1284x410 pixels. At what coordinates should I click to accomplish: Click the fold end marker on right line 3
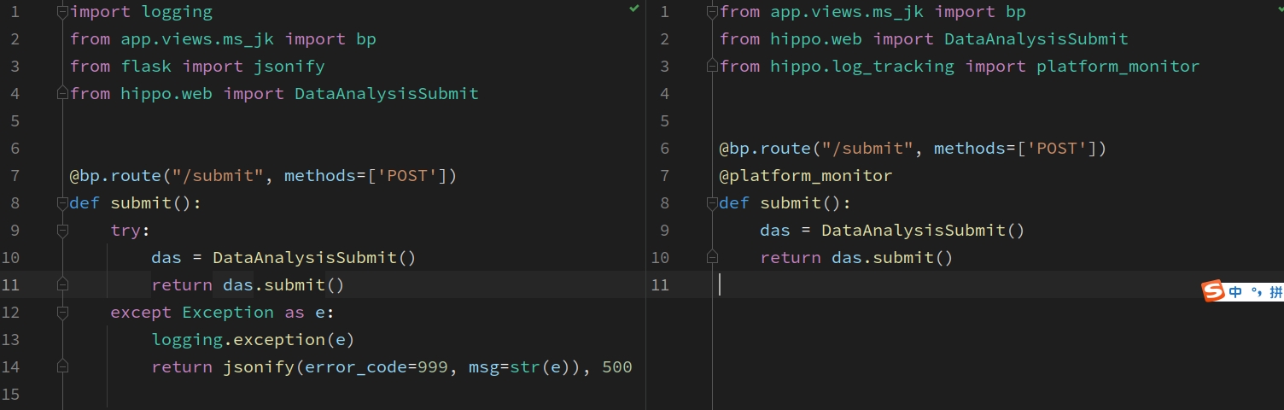point(712,67)
